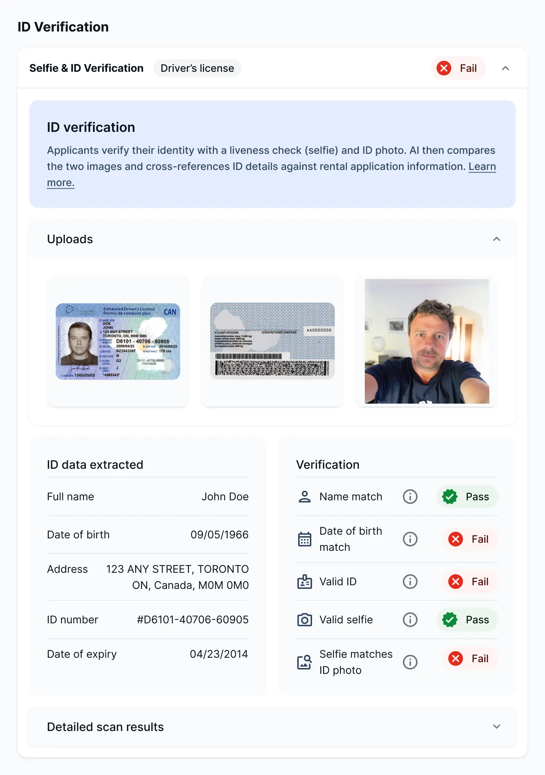Screen dimensions: 545x775
Task: Open the licence back barcode image
Action: click(x=272, y=341)
